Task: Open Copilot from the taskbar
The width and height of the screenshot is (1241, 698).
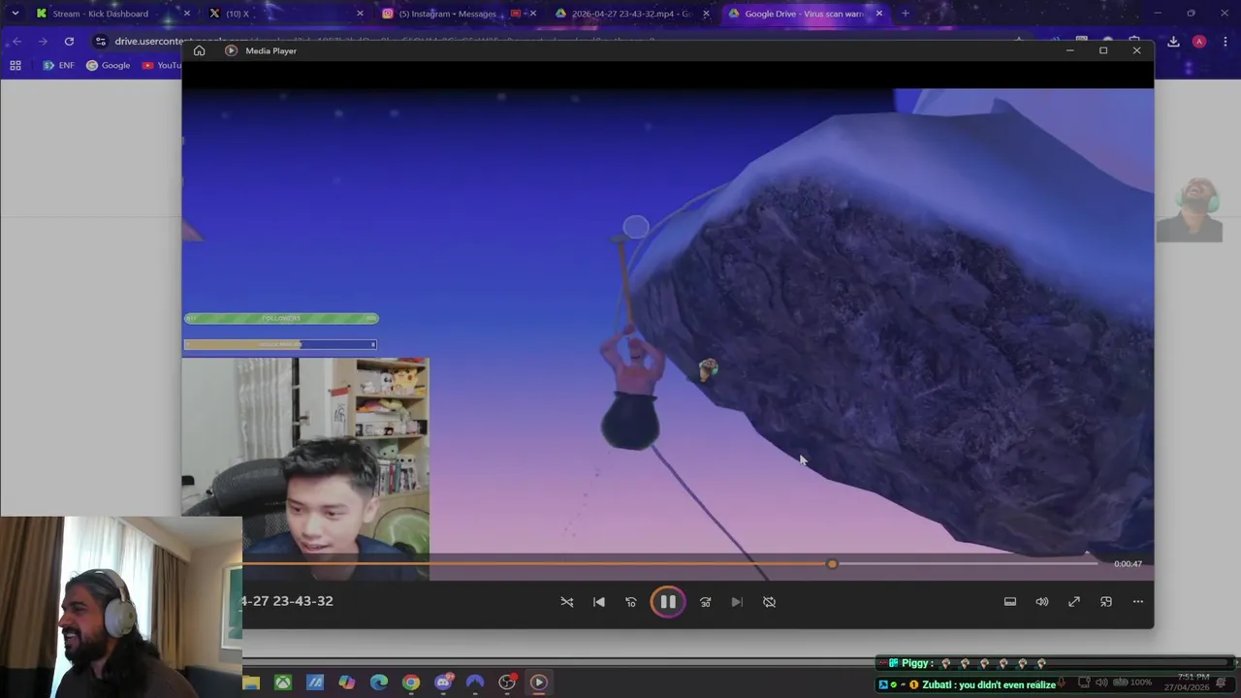Action: click(x=347, y=682)
